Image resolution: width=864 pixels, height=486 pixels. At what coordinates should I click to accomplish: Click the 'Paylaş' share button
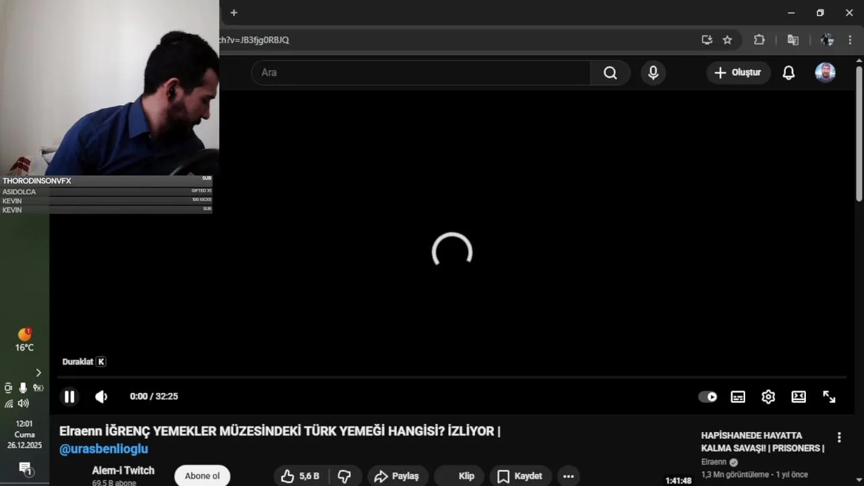[397, 476]
